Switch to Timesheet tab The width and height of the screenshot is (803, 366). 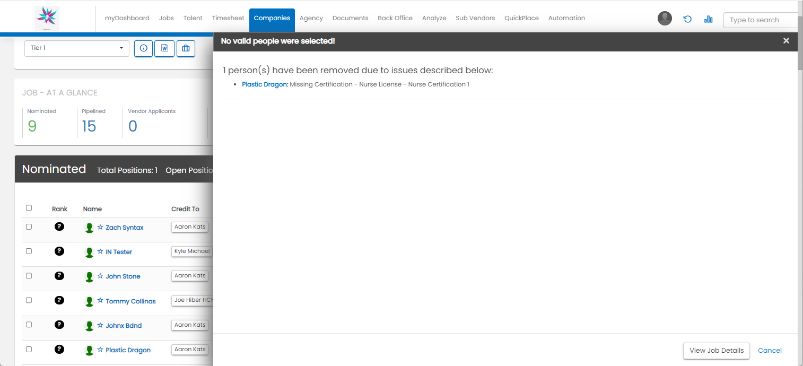pos(228,18)
